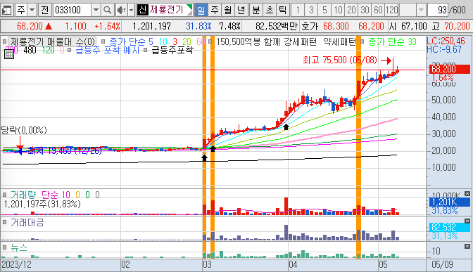Click the blue 1,201K volume tag on axis
This screenshot has width=473, height=272.
click(x=450, y=202)
